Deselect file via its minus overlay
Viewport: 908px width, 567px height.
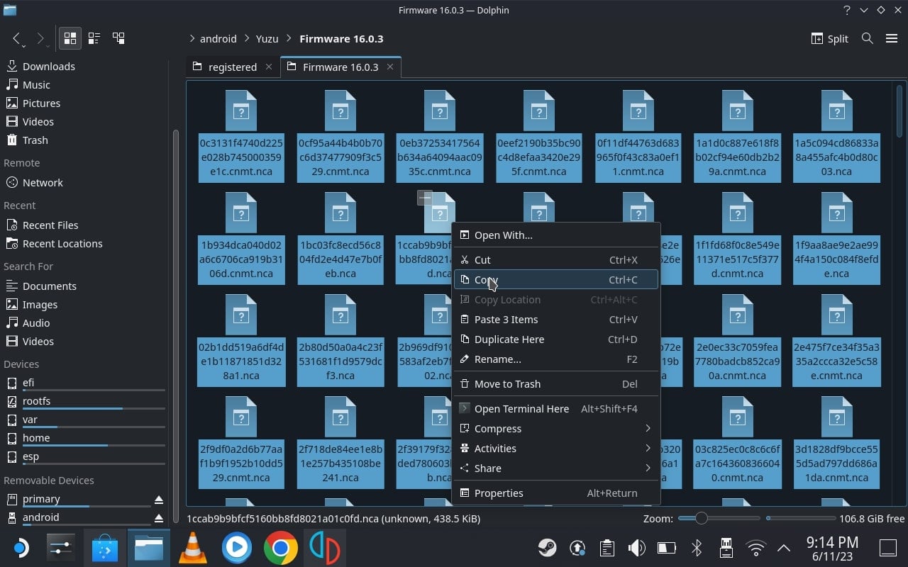coord(424,198)
